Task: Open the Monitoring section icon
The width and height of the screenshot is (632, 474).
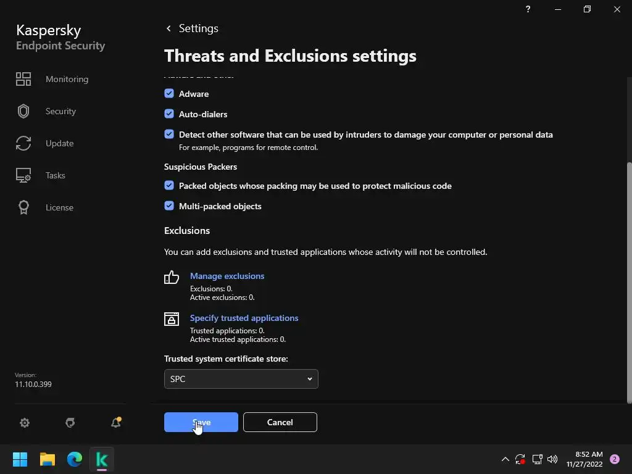Action: pyautogui.click(x=23, y=79)
